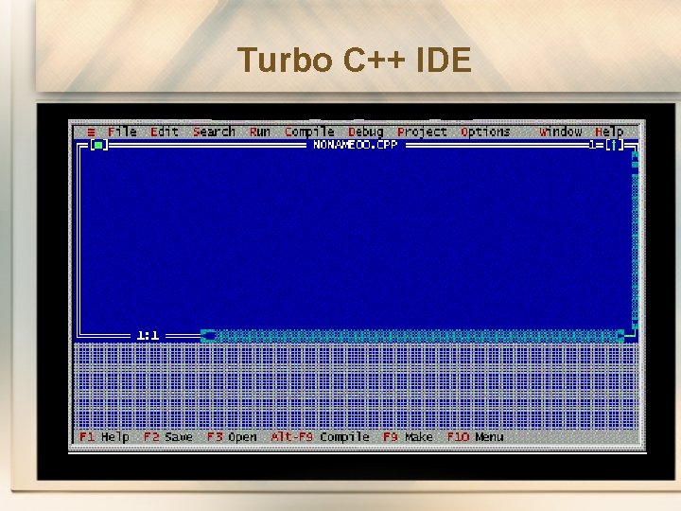Image resolution: width=681 pixels, height=511 pixels.
Task: Click F1 Help in status bar
Action: [104, 437]
